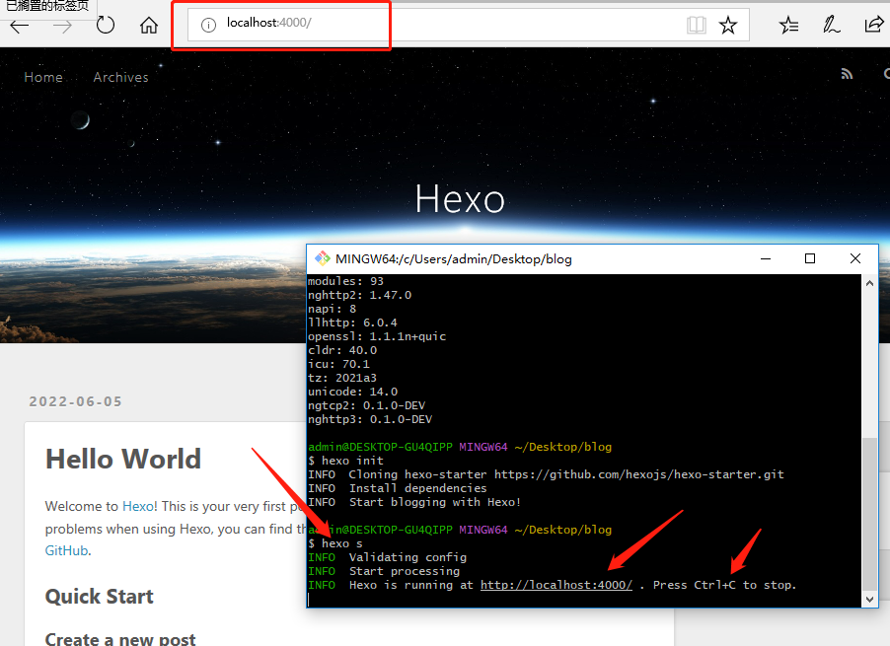Click the Hexo site title in banner
Image resolution: width=890 pixels, height=646 pixels.
click(x=460, y=199)
